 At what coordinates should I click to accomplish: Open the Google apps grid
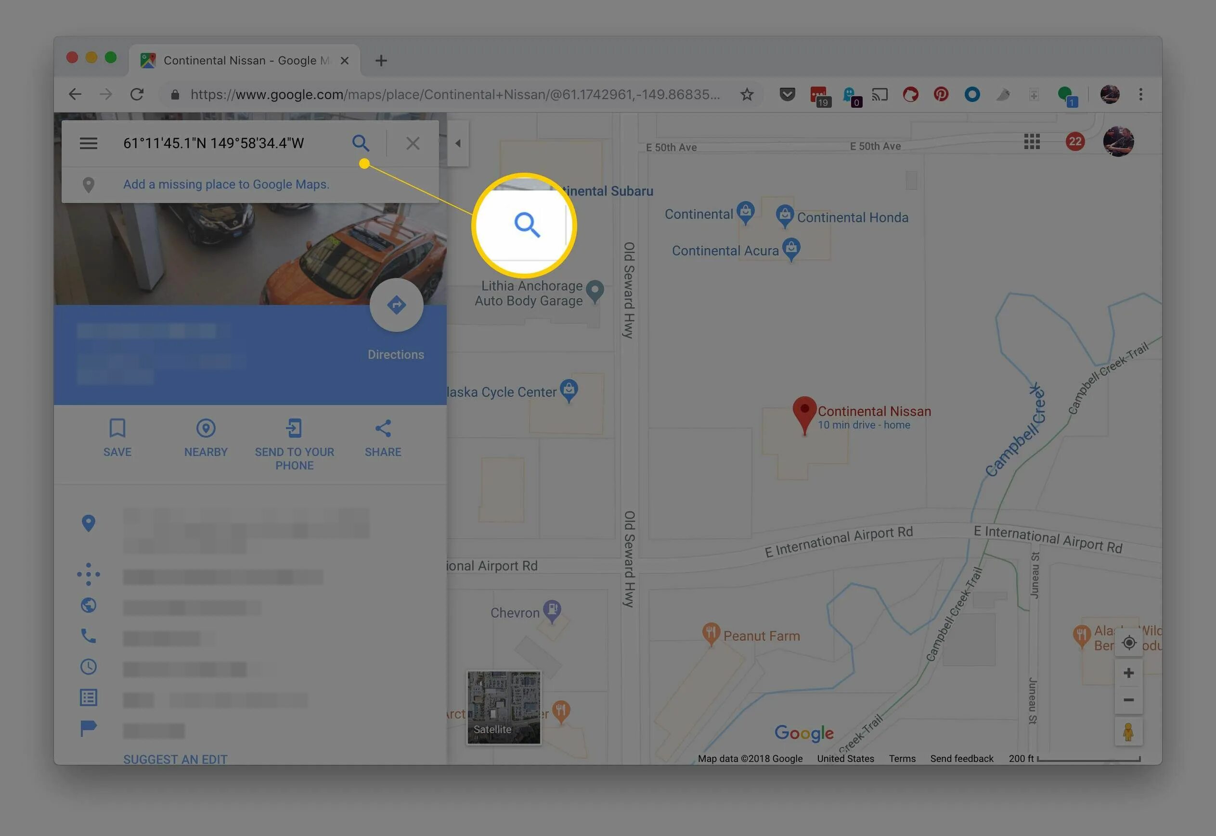pyautogui.click(x=1032, y=141)
